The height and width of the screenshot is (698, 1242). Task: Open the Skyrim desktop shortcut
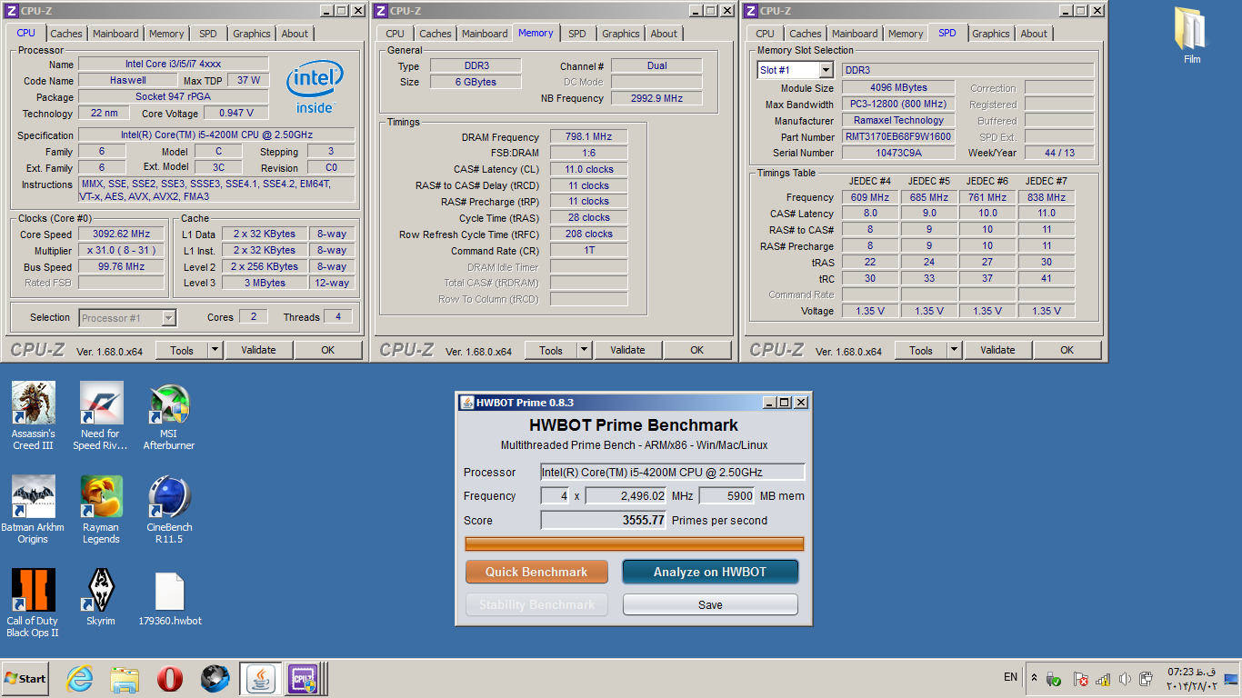pos(101,597)
